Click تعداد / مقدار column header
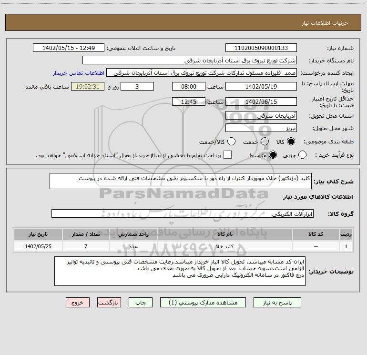Screen dimensions: 367x355 [86, 234]
